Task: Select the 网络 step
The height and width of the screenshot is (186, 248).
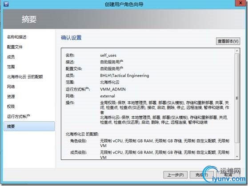Action: pos(11,87)
